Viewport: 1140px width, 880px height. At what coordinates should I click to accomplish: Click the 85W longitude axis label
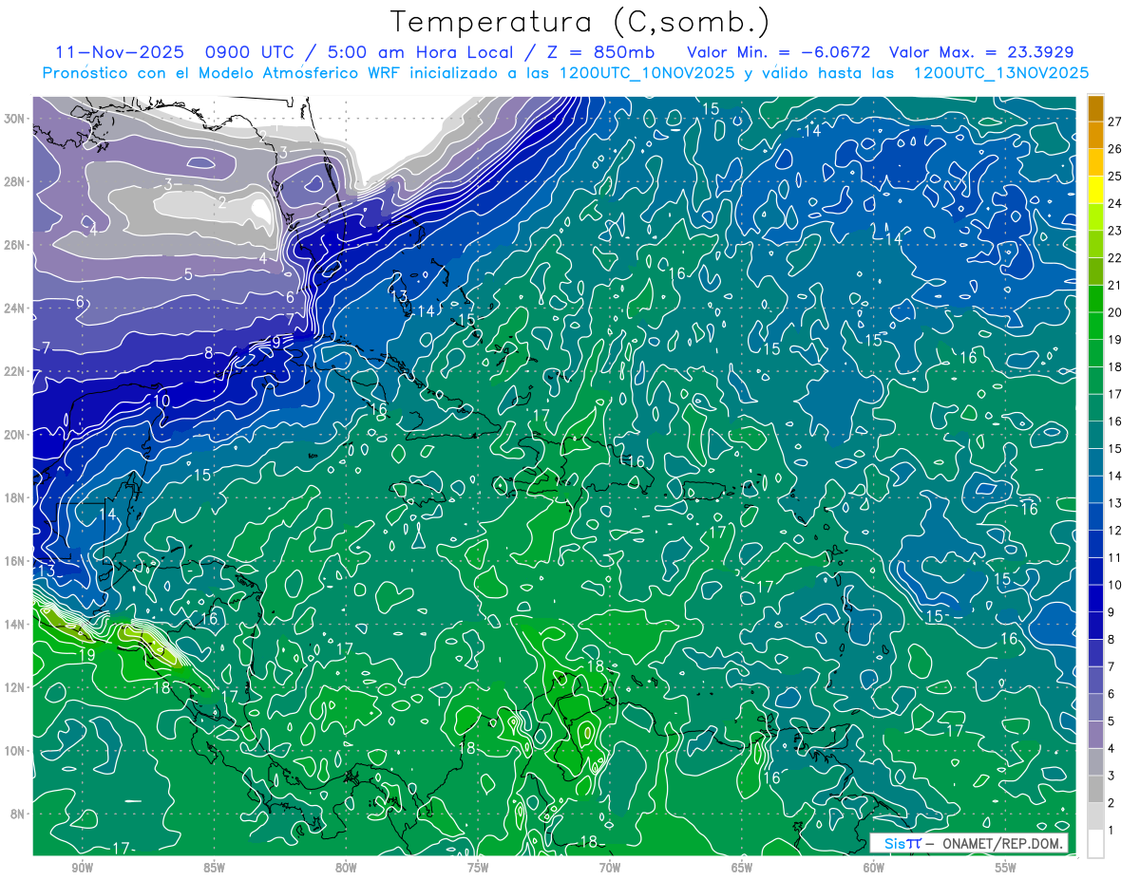[214, 868]
